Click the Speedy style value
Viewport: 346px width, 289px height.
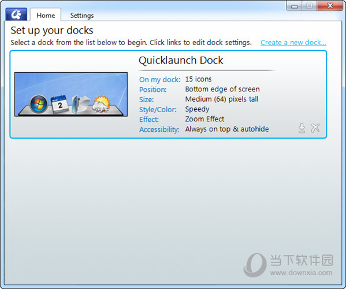(x=197, y=109)
